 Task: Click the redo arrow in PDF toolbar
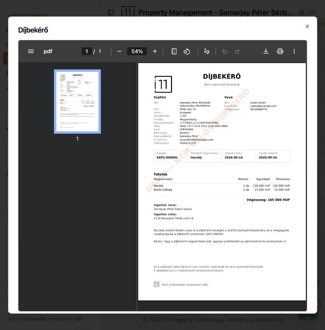point(237,51)
